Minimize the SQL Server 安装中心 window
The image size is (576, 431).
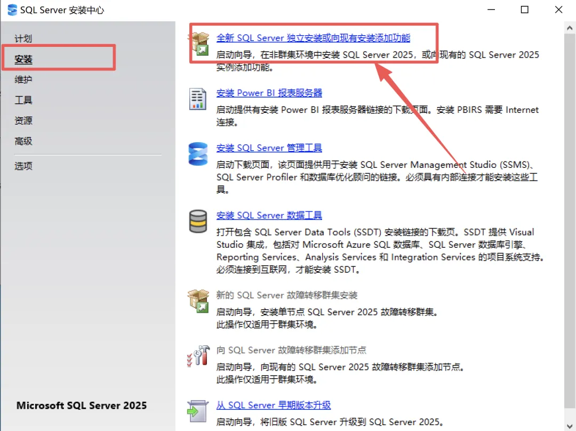[491, 10]
